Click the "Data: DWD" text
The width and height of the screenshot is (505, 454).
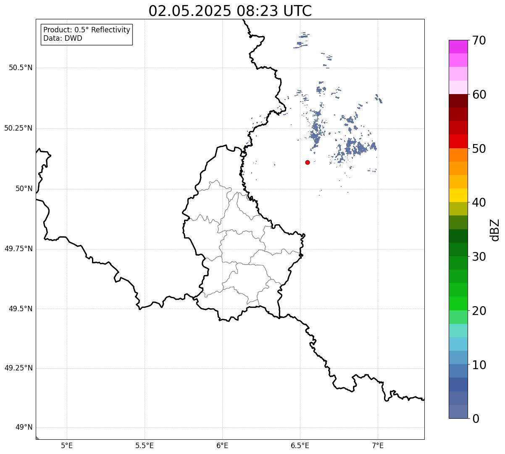tap(63, 39)
